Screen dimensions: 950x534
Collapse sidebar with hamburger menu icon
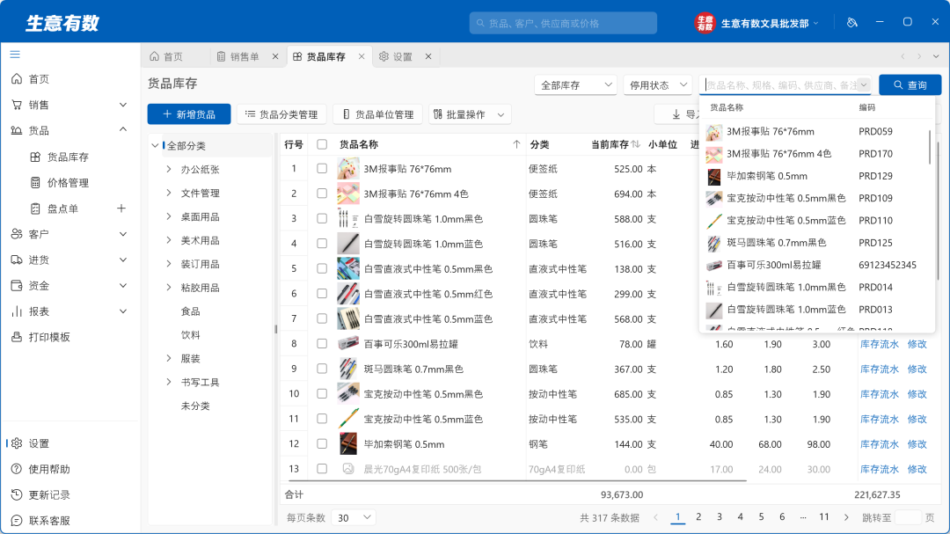(15, 55)
